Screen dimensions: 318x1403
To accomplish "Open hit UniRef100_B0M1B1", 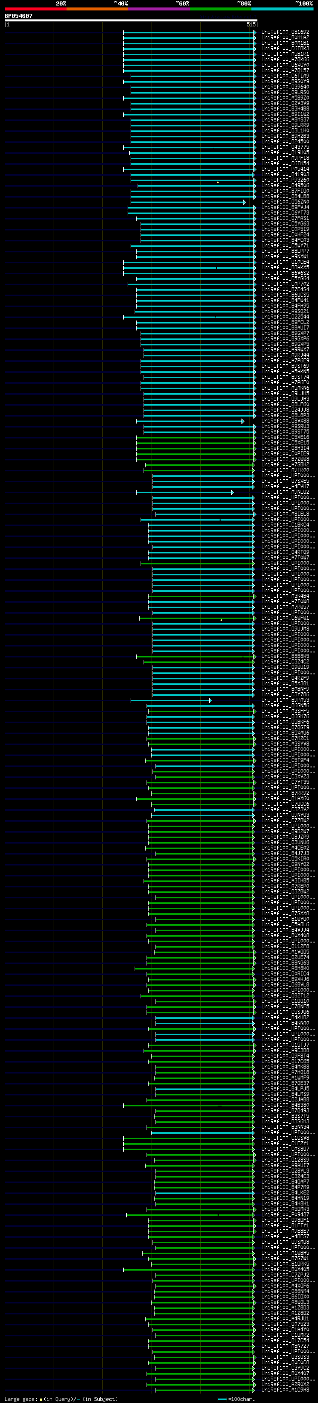I will click(285, 43).
